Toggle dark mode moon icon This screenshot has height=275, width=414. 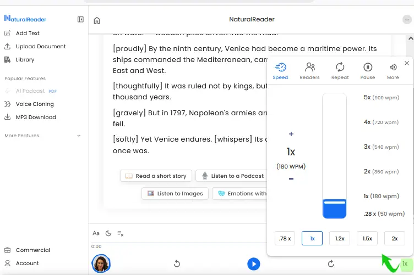(x=108, y=233)
